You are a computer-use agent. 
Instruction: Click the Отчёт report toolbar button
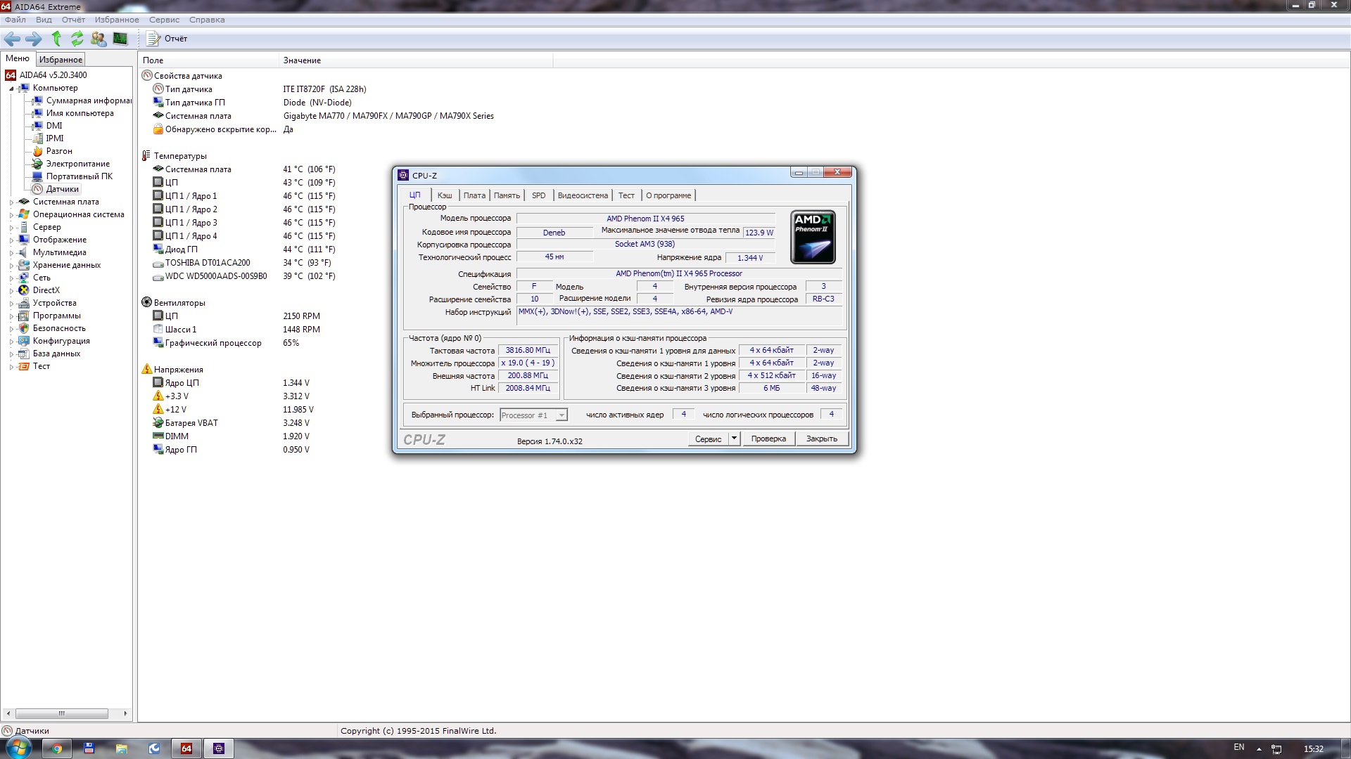(x=167, y=39)
